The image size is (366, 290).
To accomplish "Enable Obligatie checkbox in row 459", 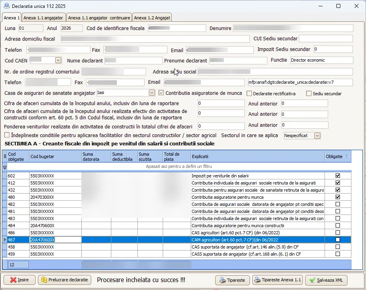I will coord(338,254).
